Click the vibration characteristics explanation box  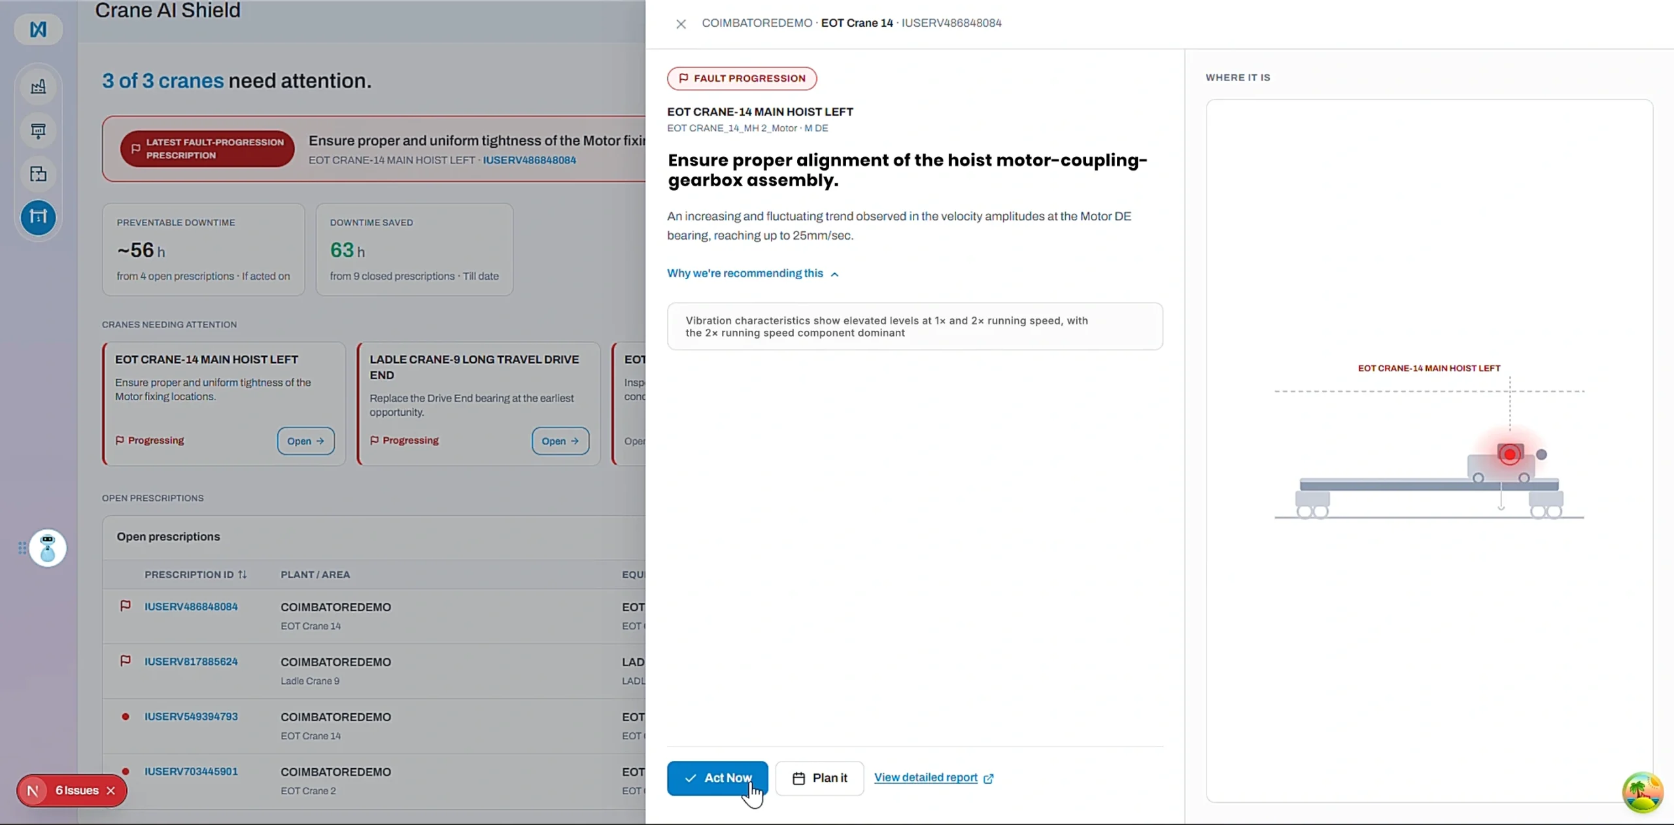[915, 326]
